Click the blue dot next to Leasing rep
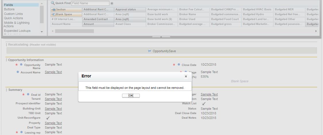 21,132
